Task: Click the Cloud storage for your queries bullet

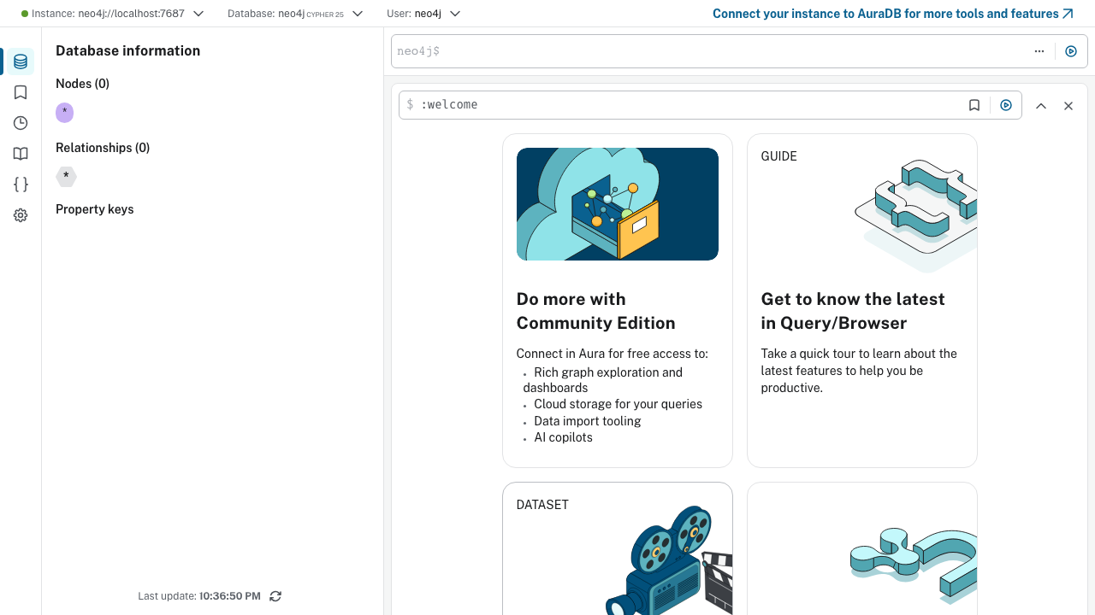Action: tap(618, 404)
